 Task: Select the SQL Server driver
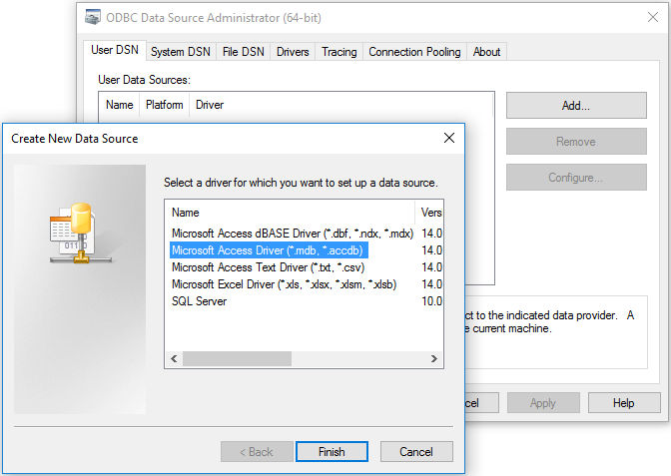[199, 301]
